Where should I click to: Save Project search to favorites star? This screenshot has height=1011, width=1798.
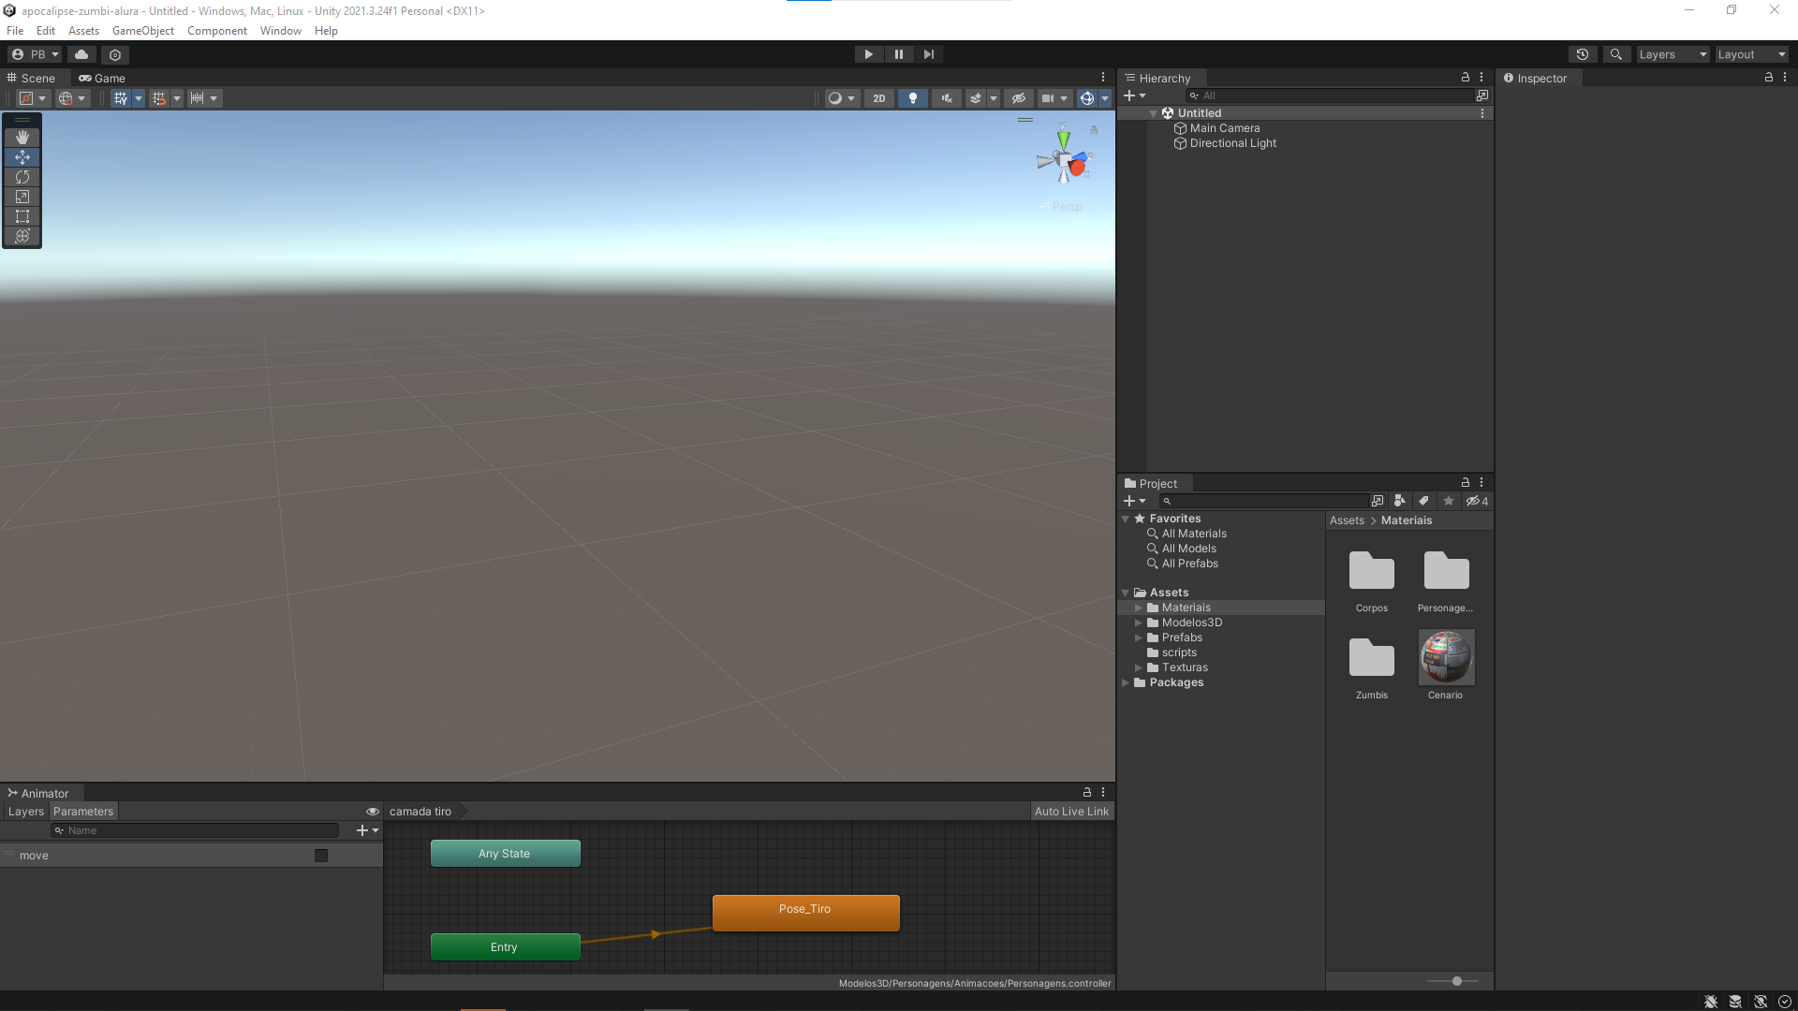[x=1448, y=501]
